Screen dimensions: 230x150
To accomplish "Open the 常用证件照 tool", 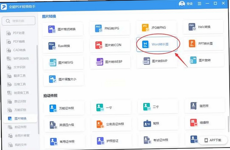I will [x=65, y=142].
